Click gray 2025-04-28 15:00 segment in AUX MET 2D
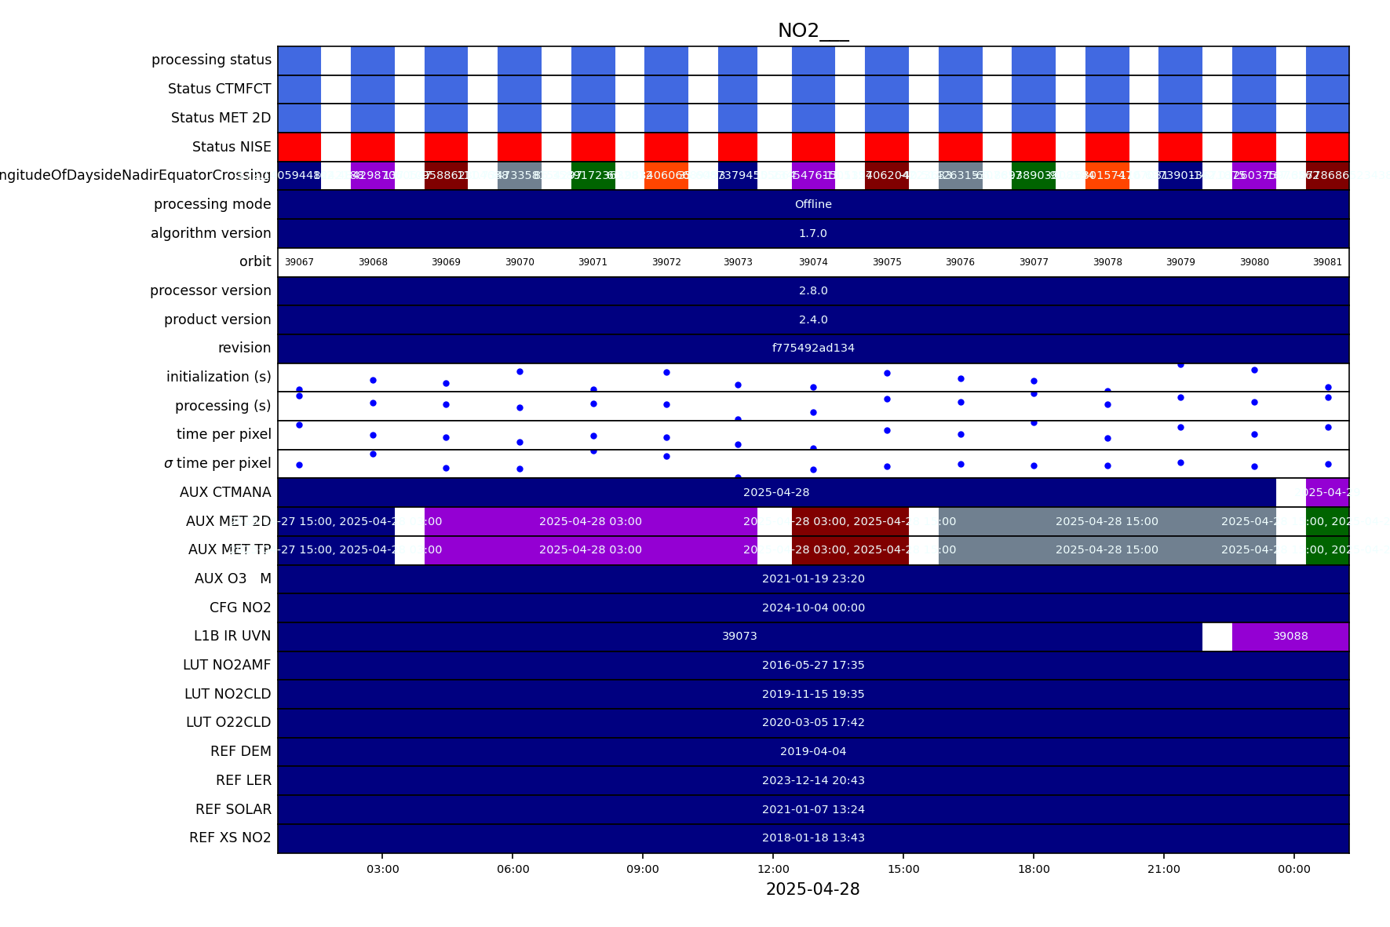The image size is (1390, 927). click(x=1106, y=521)
